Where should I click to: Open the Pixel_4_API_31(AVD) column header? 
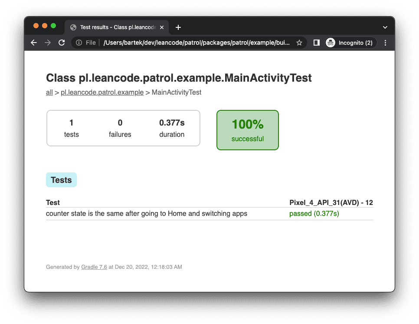click(331, 202)
